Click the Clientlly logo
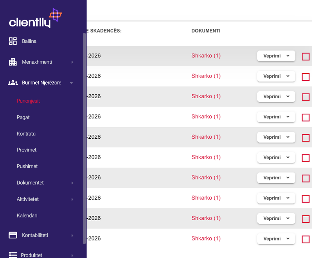Screen dimensions: 312x258 pyautogui.click(x=35, y=19)
